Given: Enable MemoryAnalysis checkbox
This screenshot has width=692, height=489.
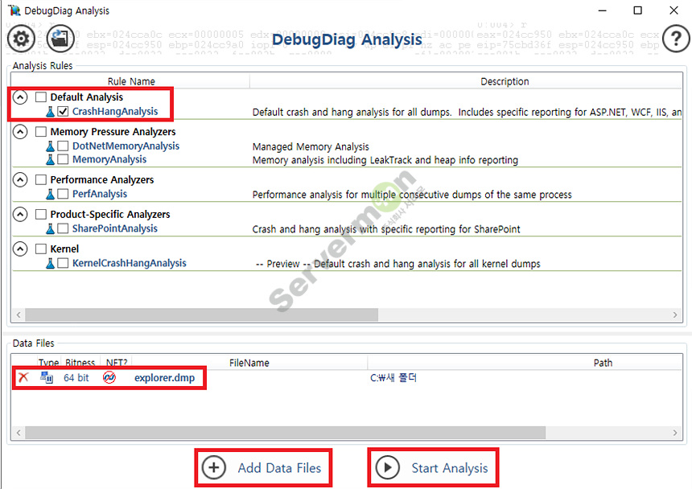Looking at the screenshot, I should [x=63, y=159].
